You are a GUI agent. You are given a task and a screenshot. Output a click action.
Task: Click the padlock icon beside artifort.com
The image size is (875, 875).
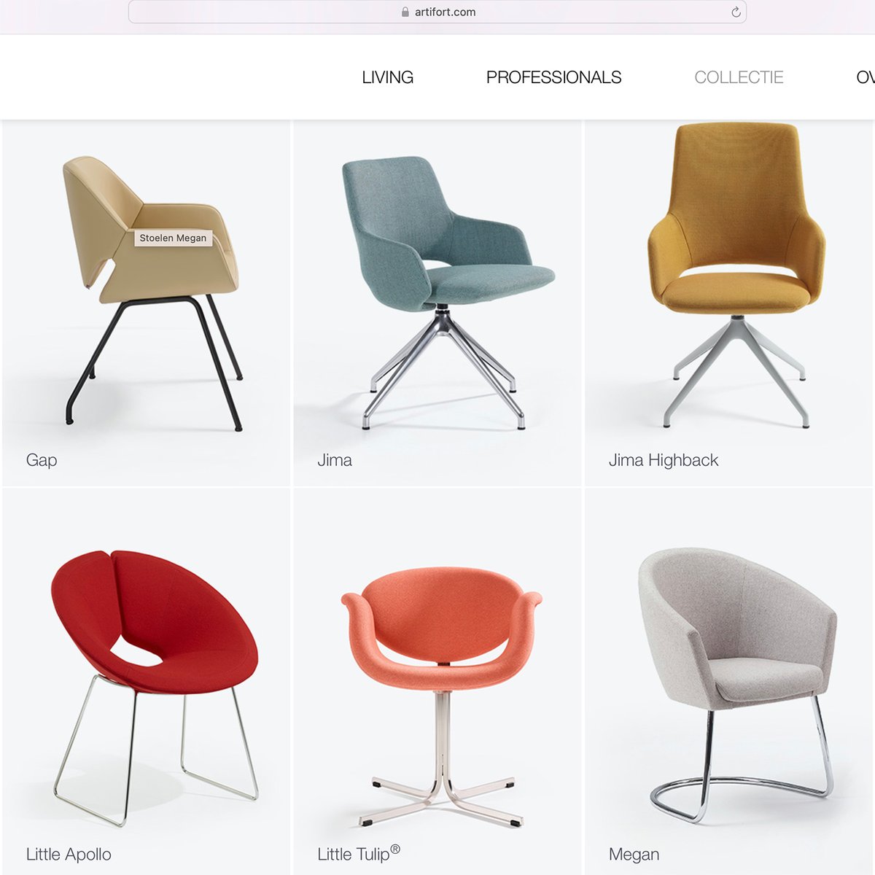405,12
